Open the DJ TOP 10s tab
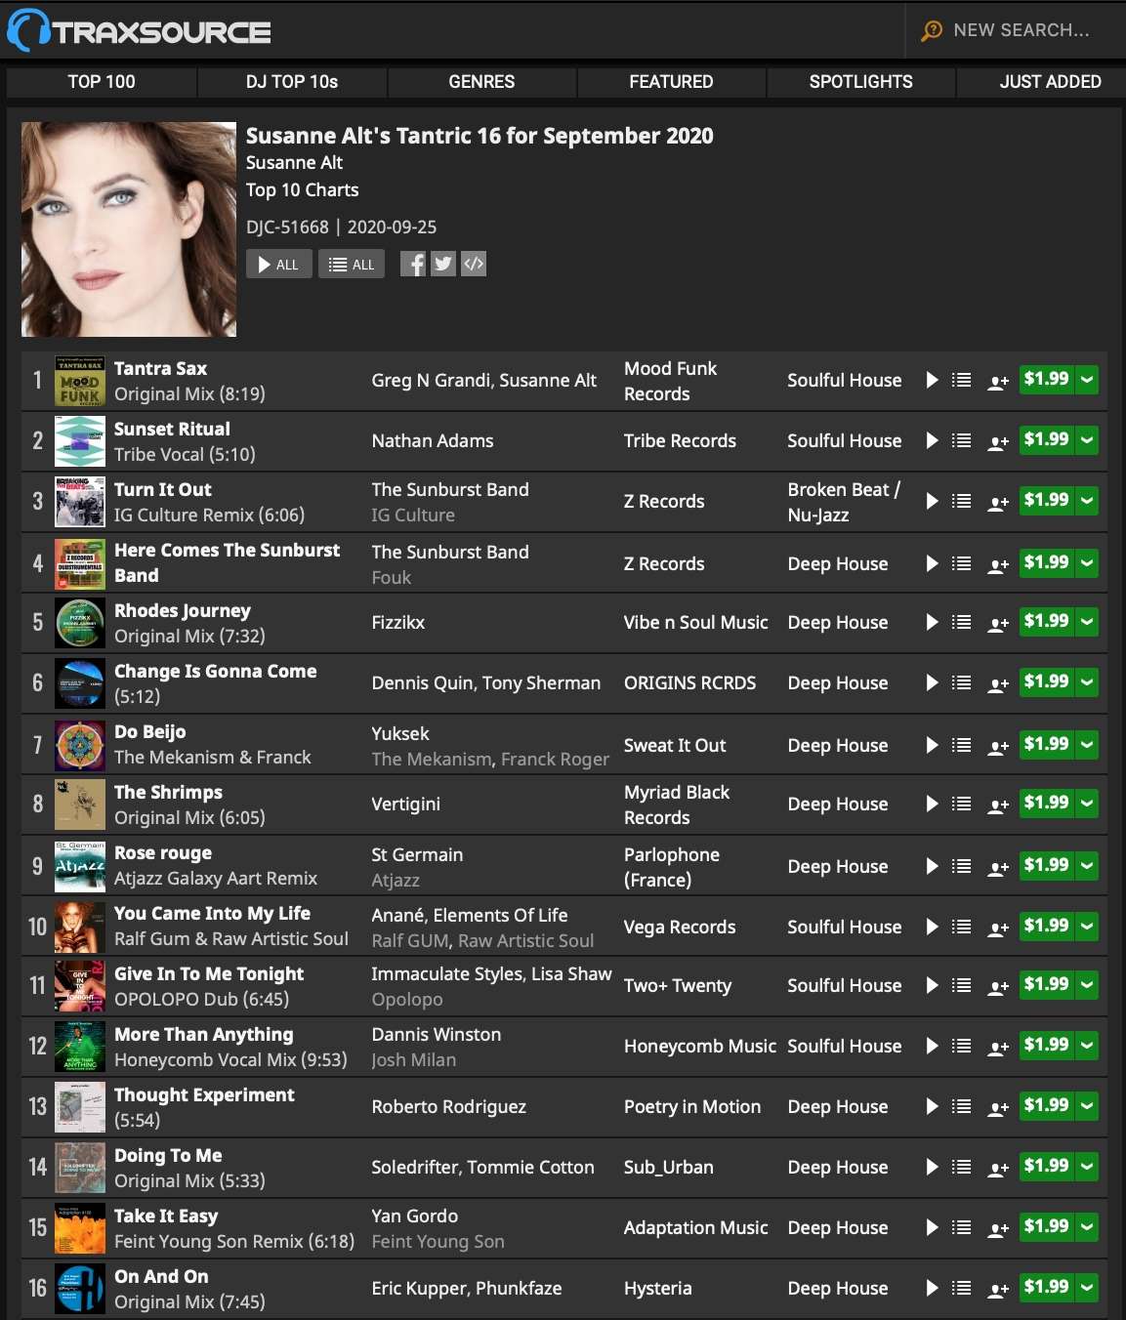 [292, 82]
